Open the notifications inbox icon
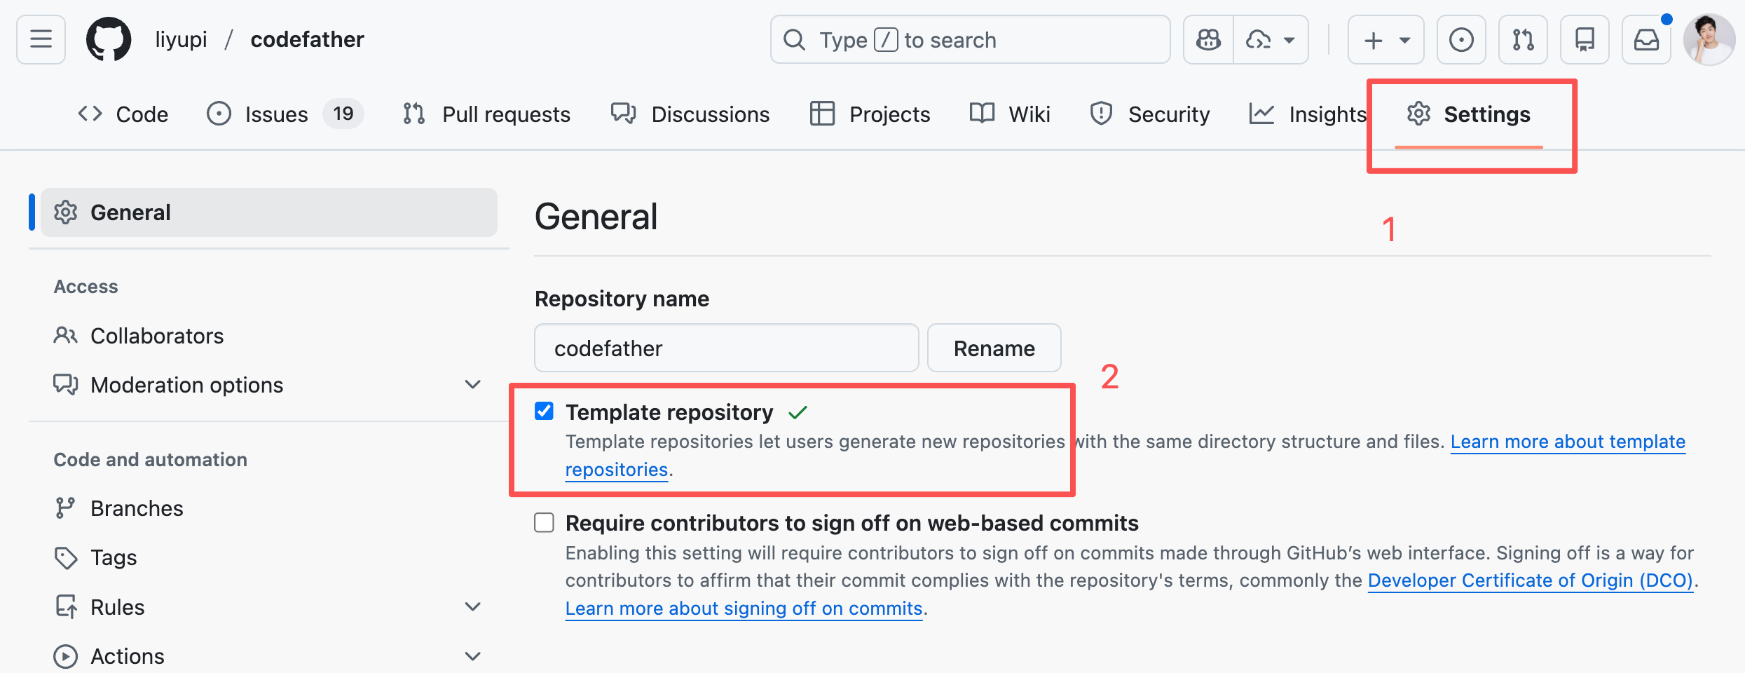The height and width of the screenshot is (673, 1745). click(x=1645, y=40)
